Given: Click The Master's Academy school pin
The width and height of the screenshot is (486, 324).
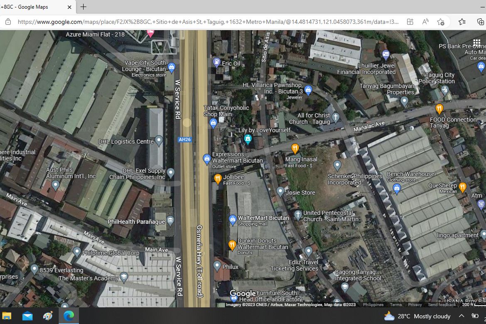Looking at the screenshot, I should tap(124, 277).
